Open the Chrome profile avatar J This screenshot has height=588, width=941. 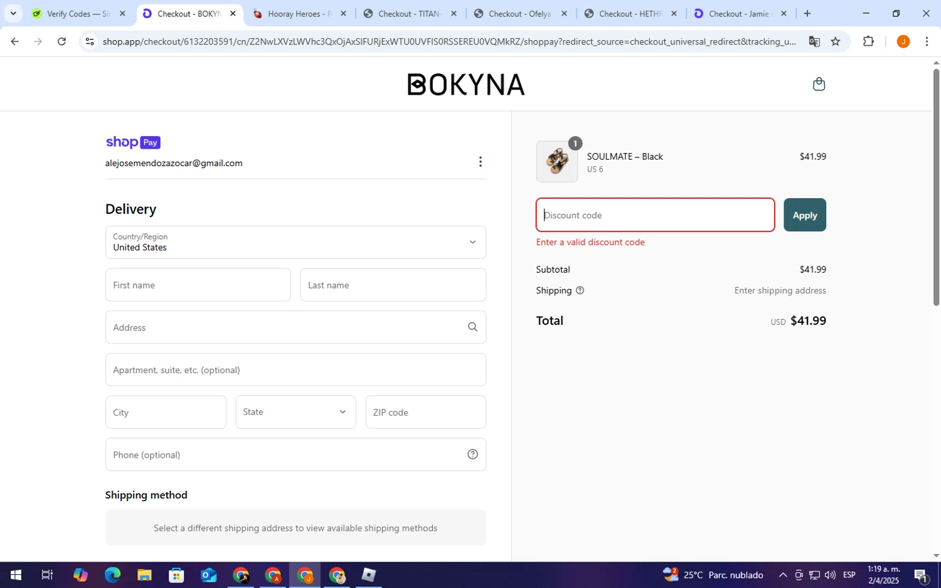pos(903,41)
